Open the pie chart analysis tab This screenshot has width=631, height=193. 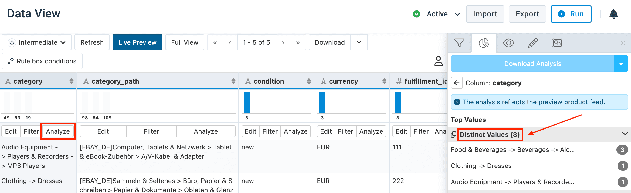(484, 43)
